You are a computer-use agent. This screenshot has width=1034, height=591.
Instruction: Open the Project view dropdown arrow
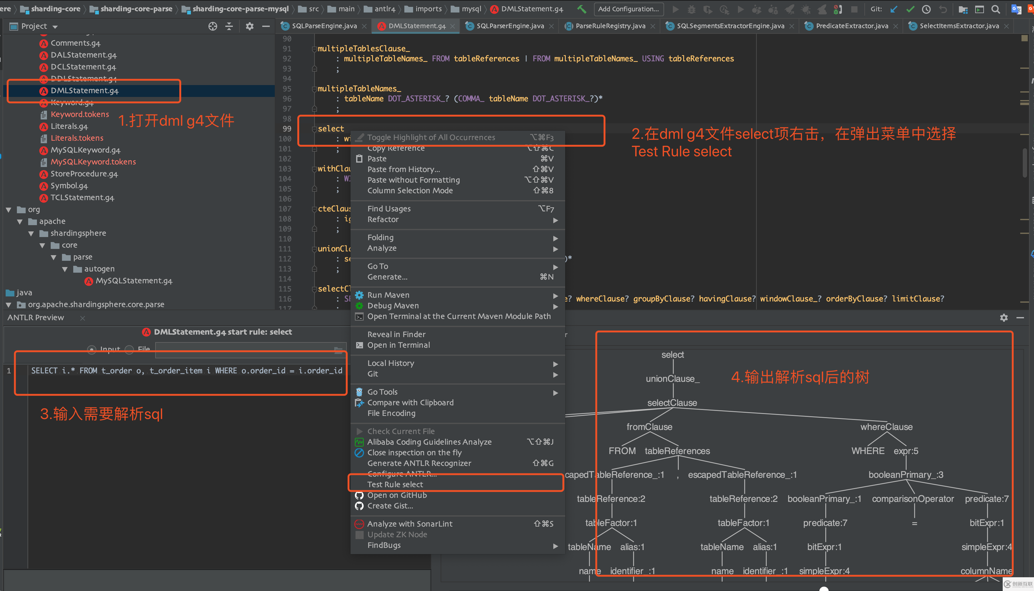point(55,27)
